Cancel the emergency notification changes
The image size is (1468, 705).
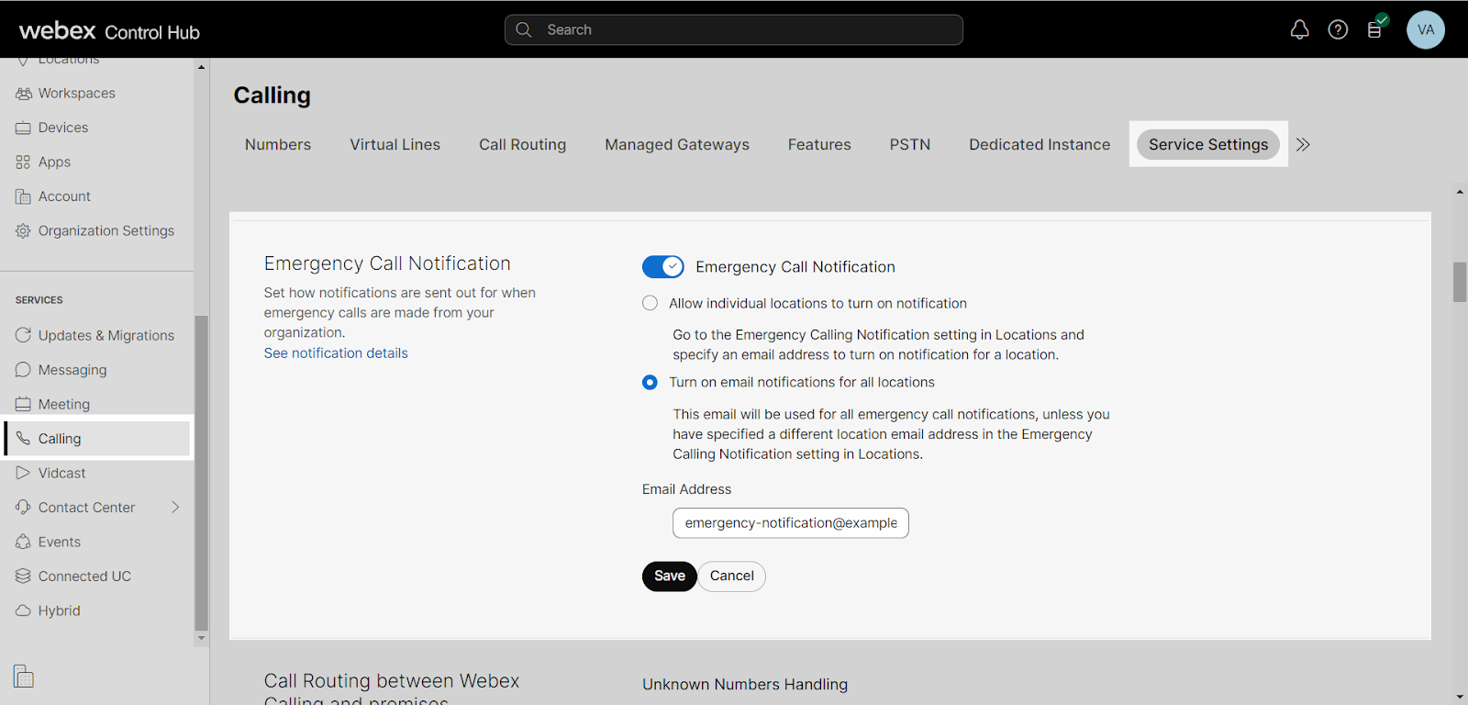point(732,576)
